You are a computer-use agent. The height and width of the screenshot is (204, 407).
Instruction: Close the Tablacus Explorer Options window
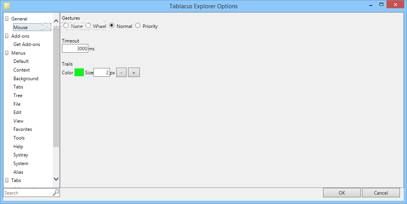coord(396,4)
